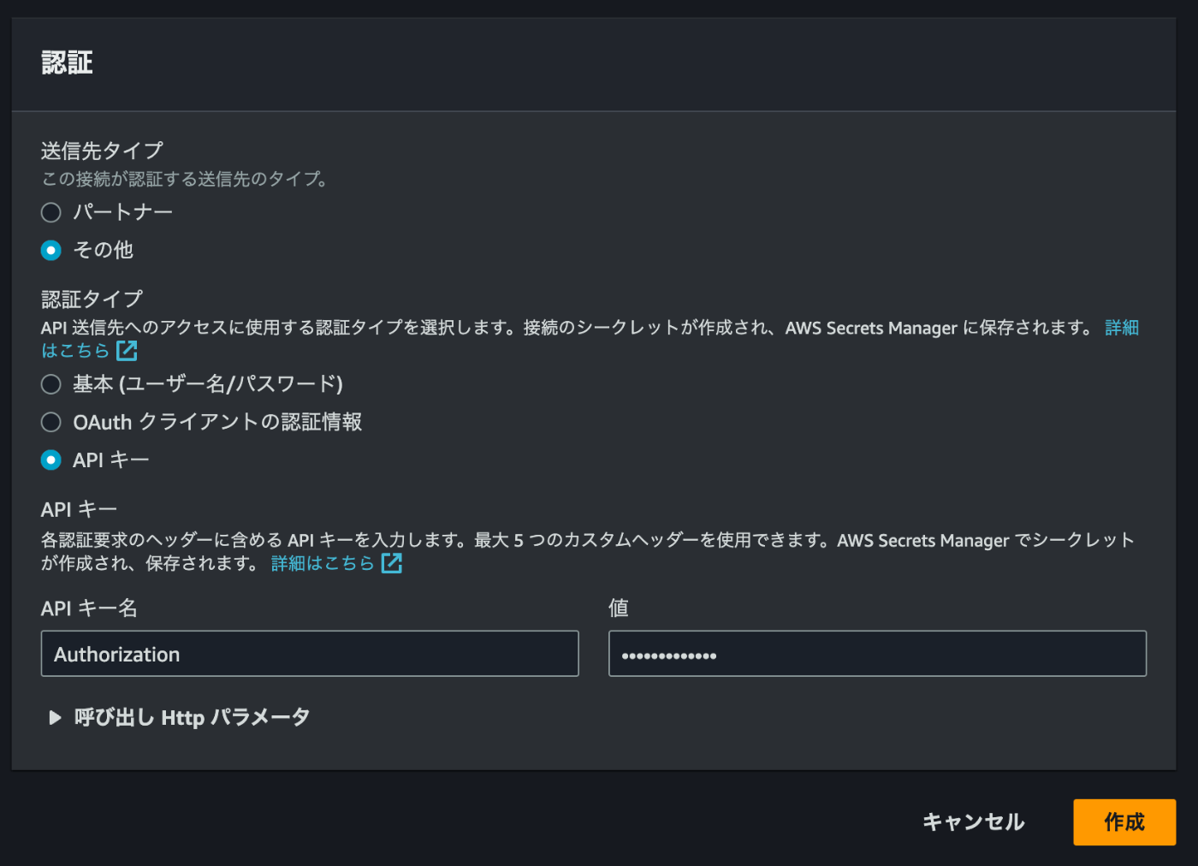1198x866 pixels.
Task: Select the API キー authentication radio
Action: coord(51,460)
